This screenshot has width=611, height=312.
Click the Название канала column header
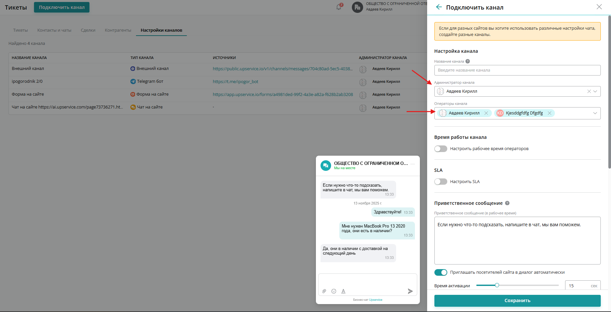[x=29, y=58]
